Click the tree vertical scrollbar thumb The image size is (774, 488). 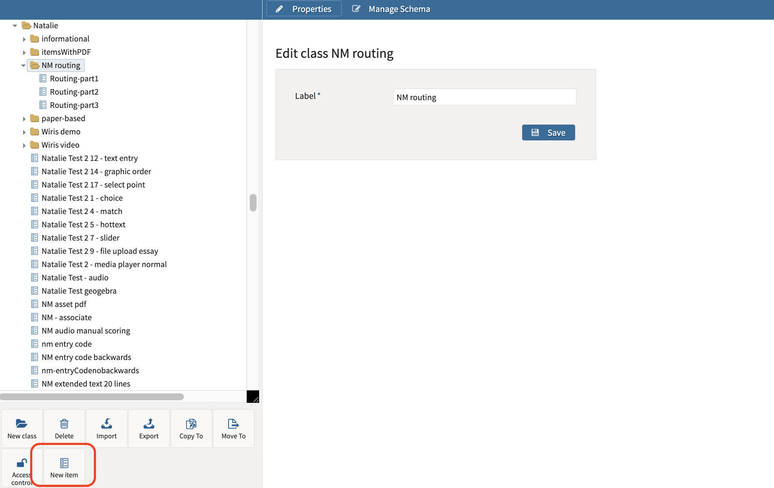(253, 202)
